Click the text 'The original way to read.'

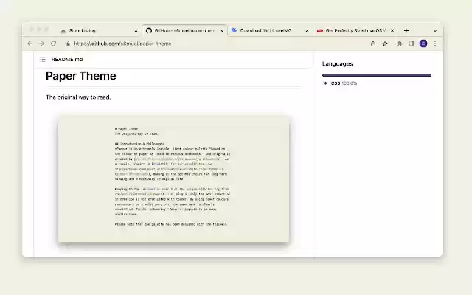click(78, 97)
